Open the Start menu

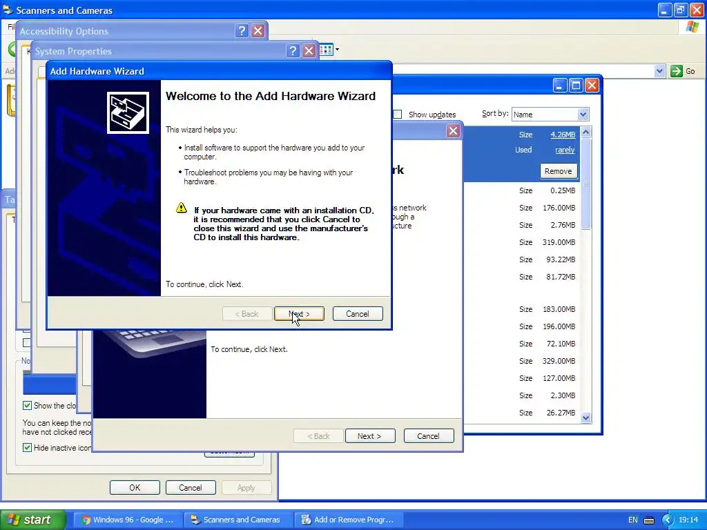click(33, 520)
